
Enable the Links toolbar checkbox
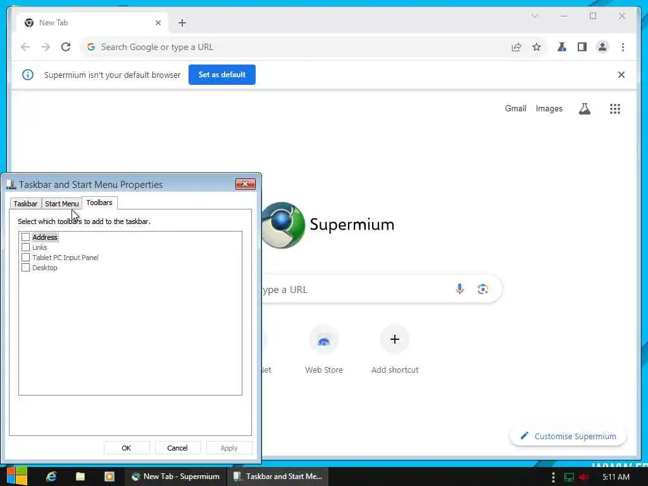point(25,247)
